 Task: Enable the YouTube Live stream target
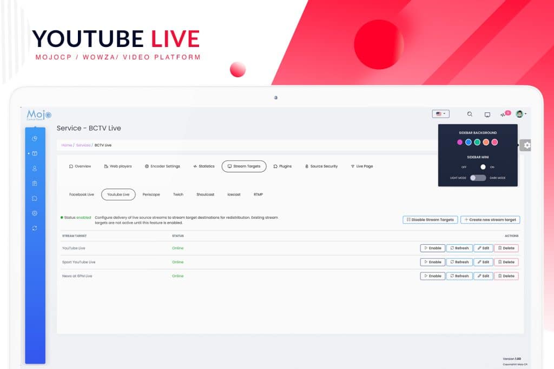[x=433, y=248]
